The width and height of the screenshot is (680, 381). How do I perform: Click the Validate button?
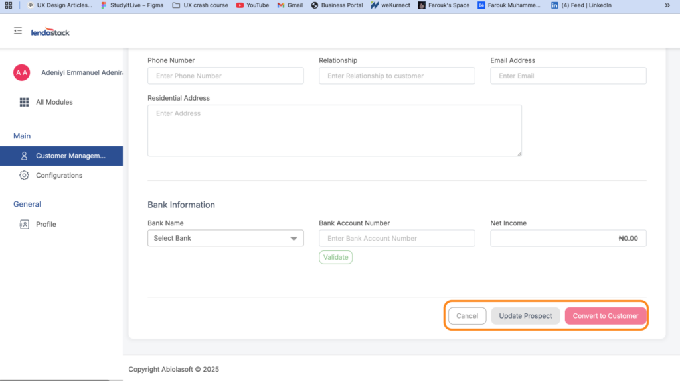point(335,257)
